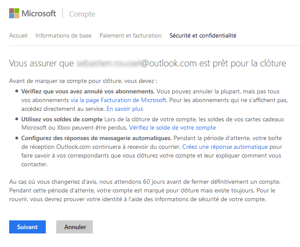Click the blue Suivant button
The height and width of the screenshot is (247, 300).
point(27,227)
